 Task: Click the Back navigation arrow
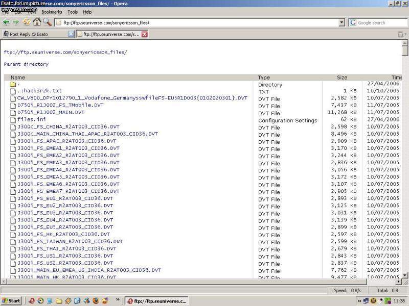6,22
